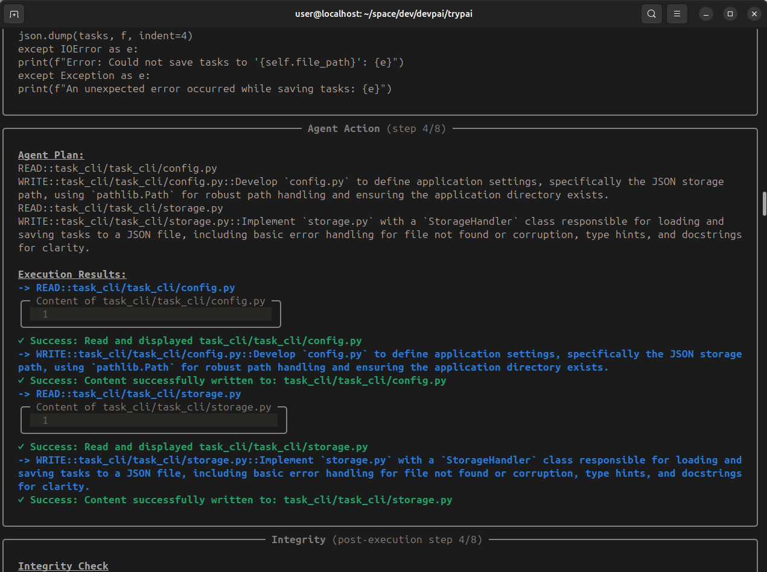767x572 pixels.
Task: Open the terminal hamburger menu
Action: click(677, 13)
